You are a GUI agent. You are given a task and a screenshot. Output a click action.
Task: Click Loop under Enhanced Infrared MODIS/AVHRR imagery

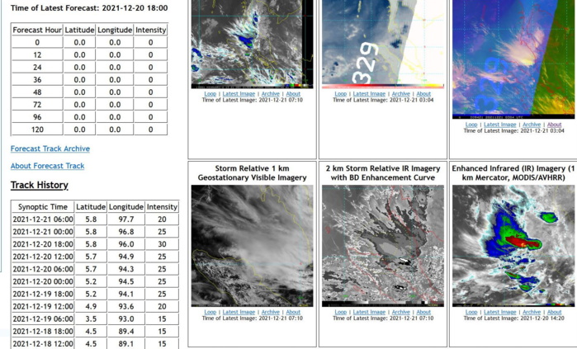coord(471,313)
